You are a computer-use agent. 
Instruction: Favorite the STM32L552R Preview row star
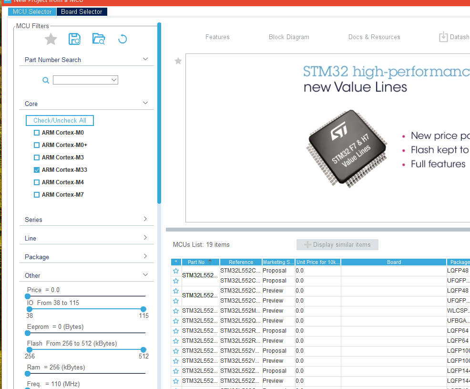pyautogui.click(x=175, y=341)
